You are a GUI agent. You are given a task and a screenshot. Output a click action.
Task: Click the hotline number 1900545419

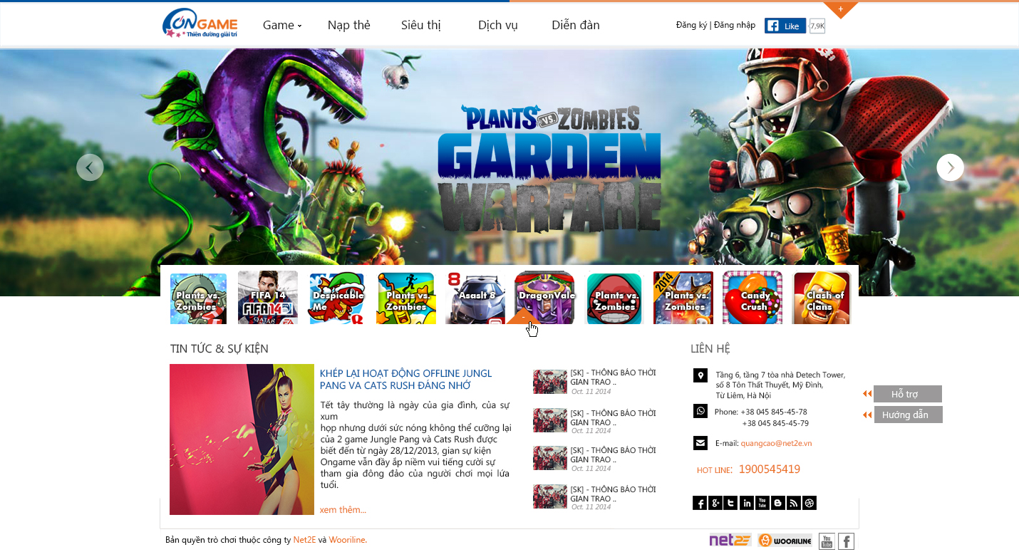pos(769,469)
